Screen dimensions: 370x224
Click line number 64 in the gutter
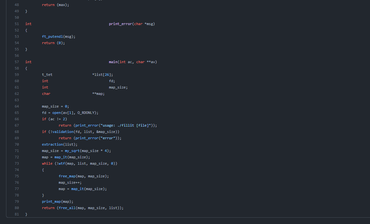(17, 106)
